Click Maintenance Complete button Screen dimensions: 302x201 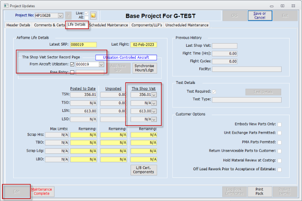coord(42,191)
